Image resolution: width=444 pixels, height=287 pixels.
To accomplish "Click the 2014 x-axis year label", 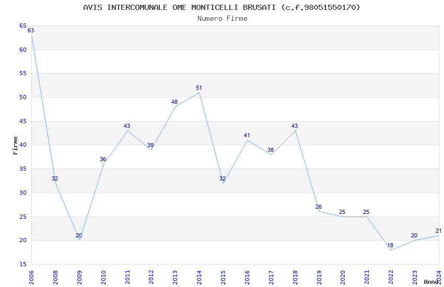I will click(200, 277).
